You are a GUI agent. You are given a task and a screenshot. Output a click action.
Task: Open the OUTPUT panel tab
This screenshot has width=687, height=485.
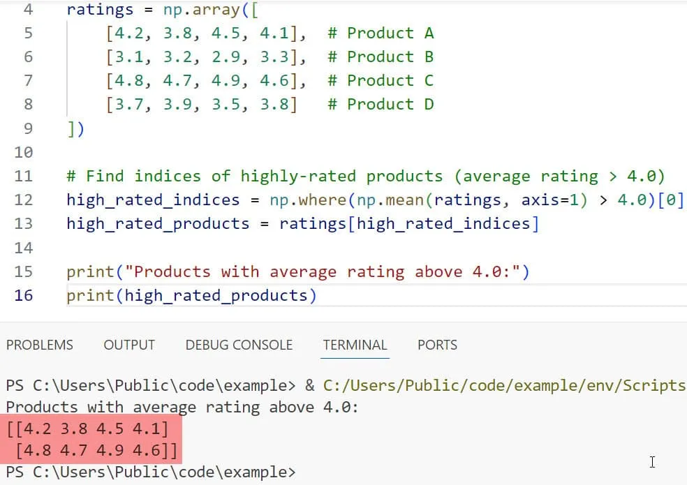(129, 345)
